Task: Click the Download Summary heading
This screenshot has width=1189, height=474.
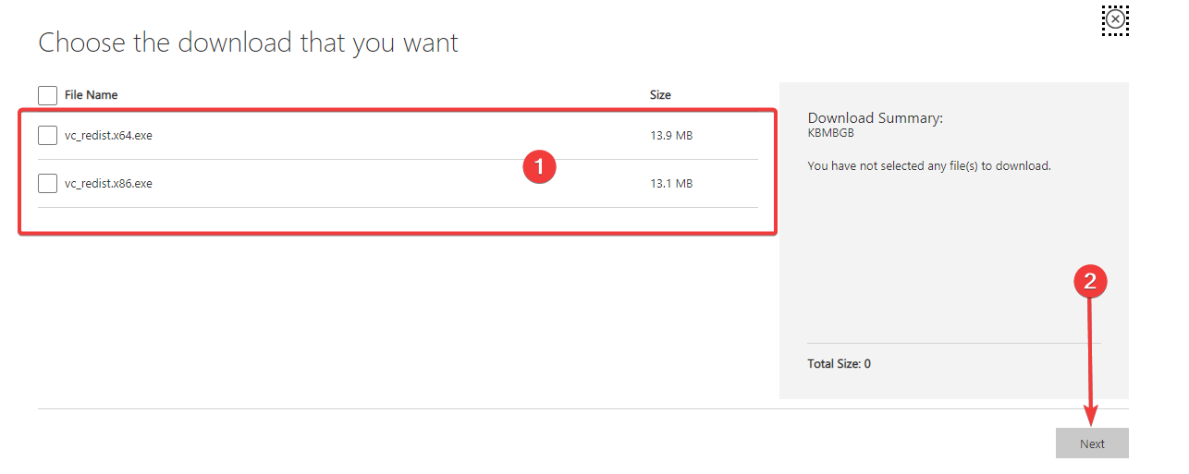Action: (x=875, y=118)
